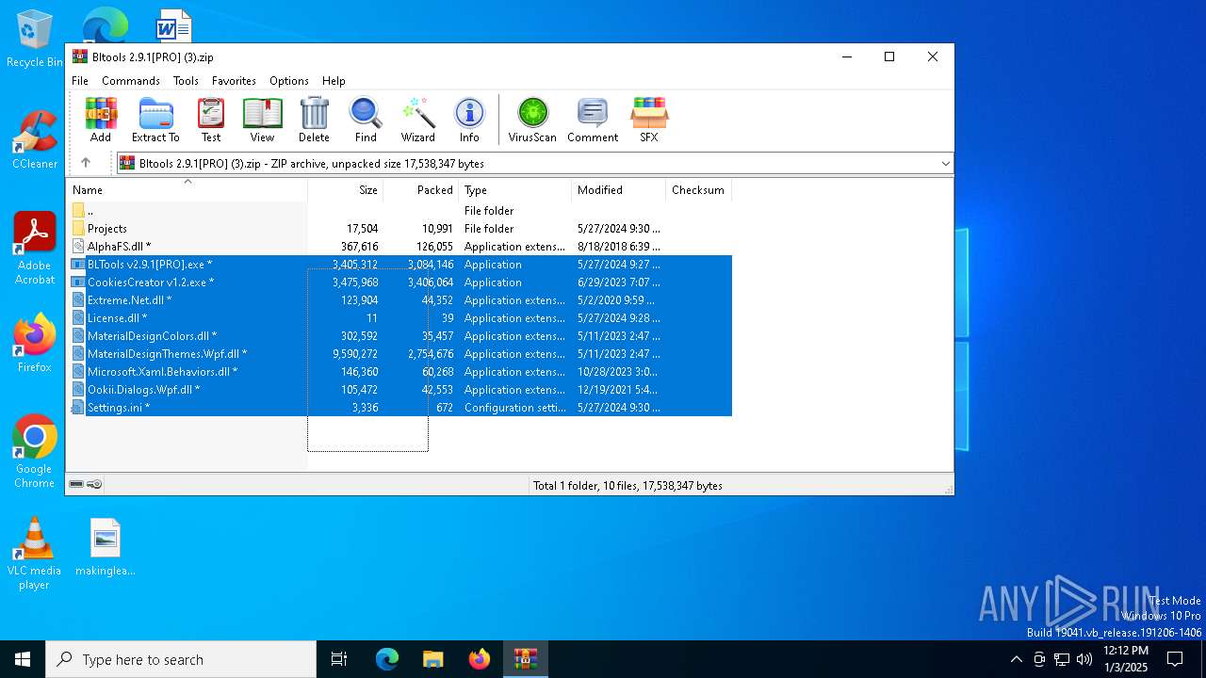The height and width of the screenshot is (678, 1206).
Task: Open the Options menu
Action: tap(289, 81)
